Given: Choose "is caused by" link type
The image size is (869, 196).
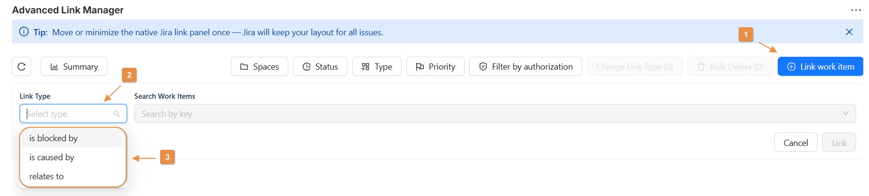Looking at the screenshot, I should coord(52,157).
